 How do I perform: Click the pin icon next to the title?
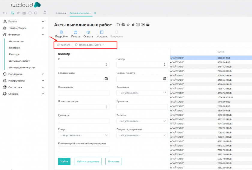133,25
